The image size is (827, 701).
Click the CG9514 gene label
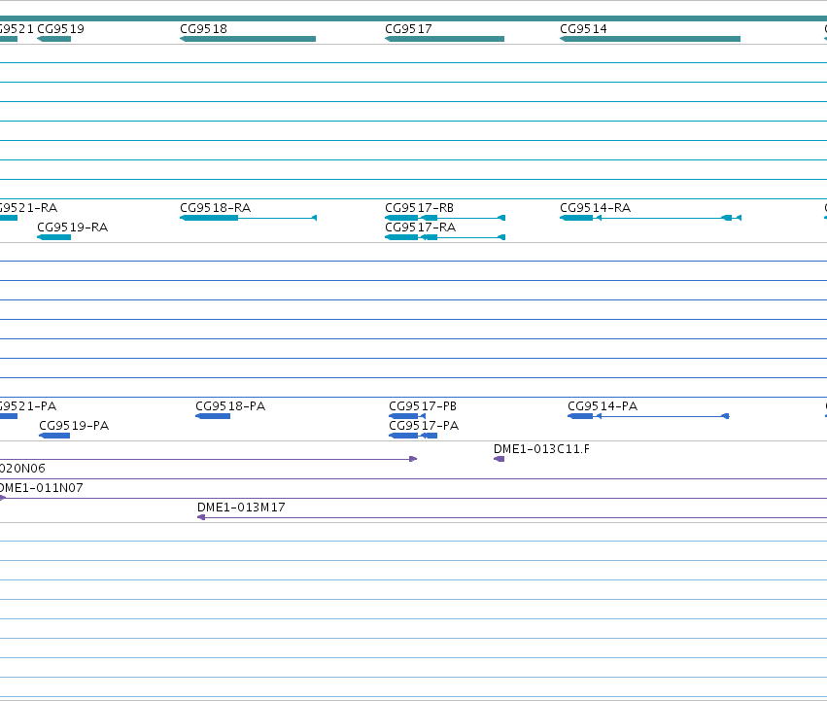[x=583, y=29]
